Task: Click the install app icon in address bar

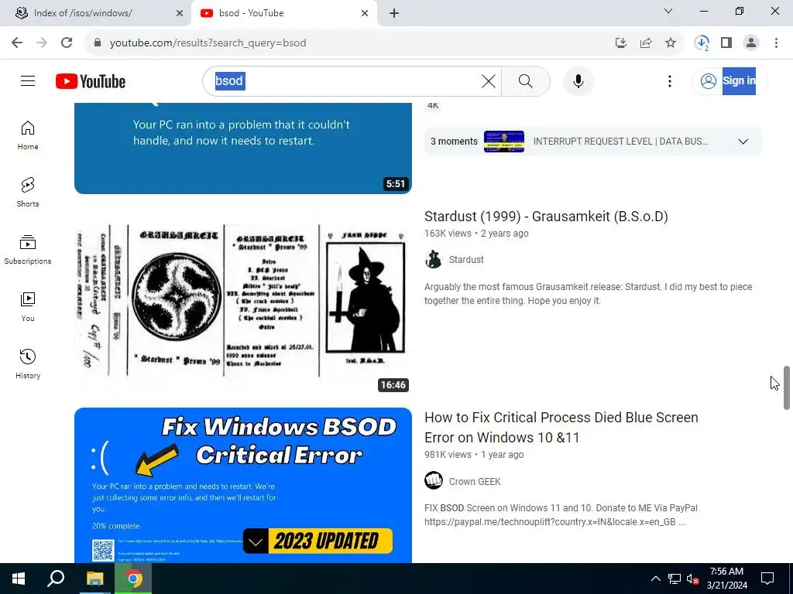Action: coord(621,43)
